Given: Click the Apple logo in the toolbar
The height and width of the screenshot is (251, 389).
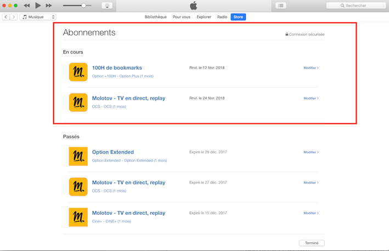Looking at the screenshot, I should [x=194, y=5].
